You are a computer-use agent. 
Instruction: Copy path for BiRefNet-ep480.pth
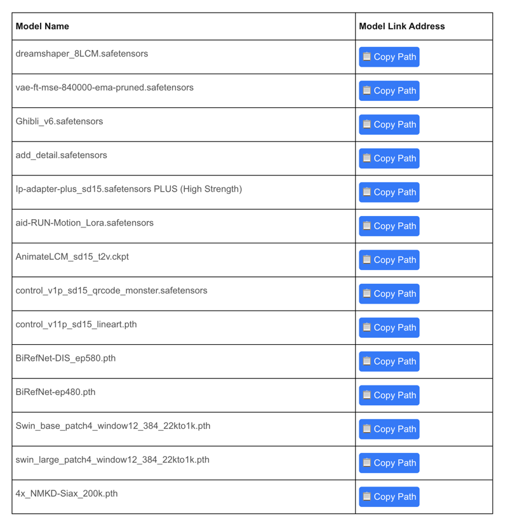(x=389, y=395)
